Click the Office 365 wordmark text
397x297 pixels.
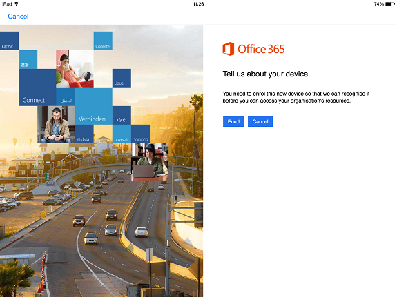click(261, 49)
